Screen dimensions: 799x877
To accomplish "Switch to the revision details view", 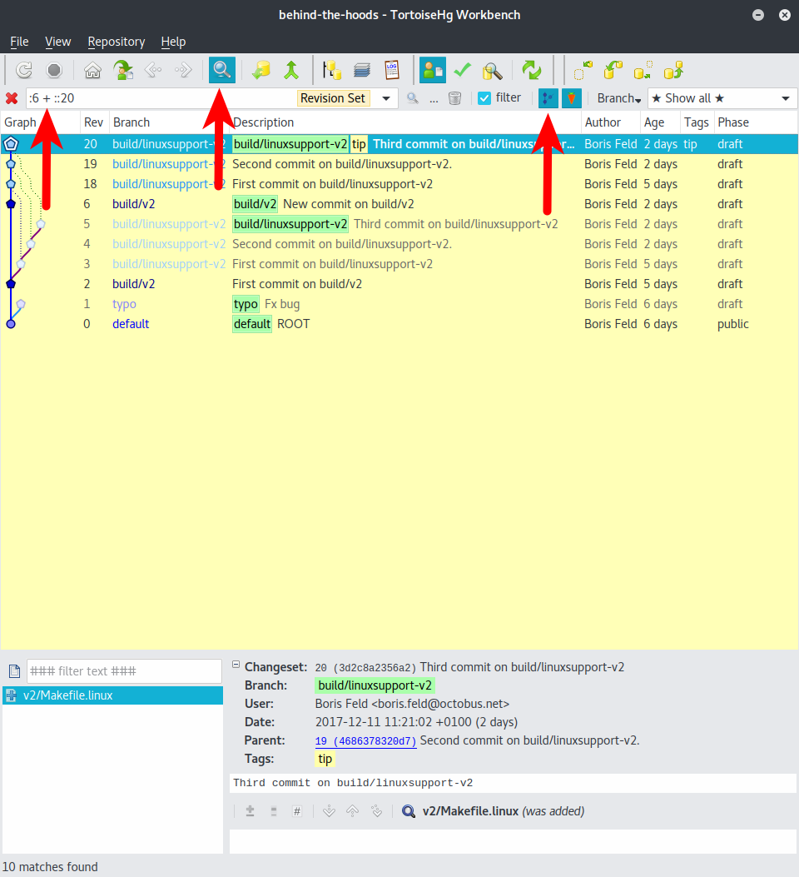I will point(433,70).
